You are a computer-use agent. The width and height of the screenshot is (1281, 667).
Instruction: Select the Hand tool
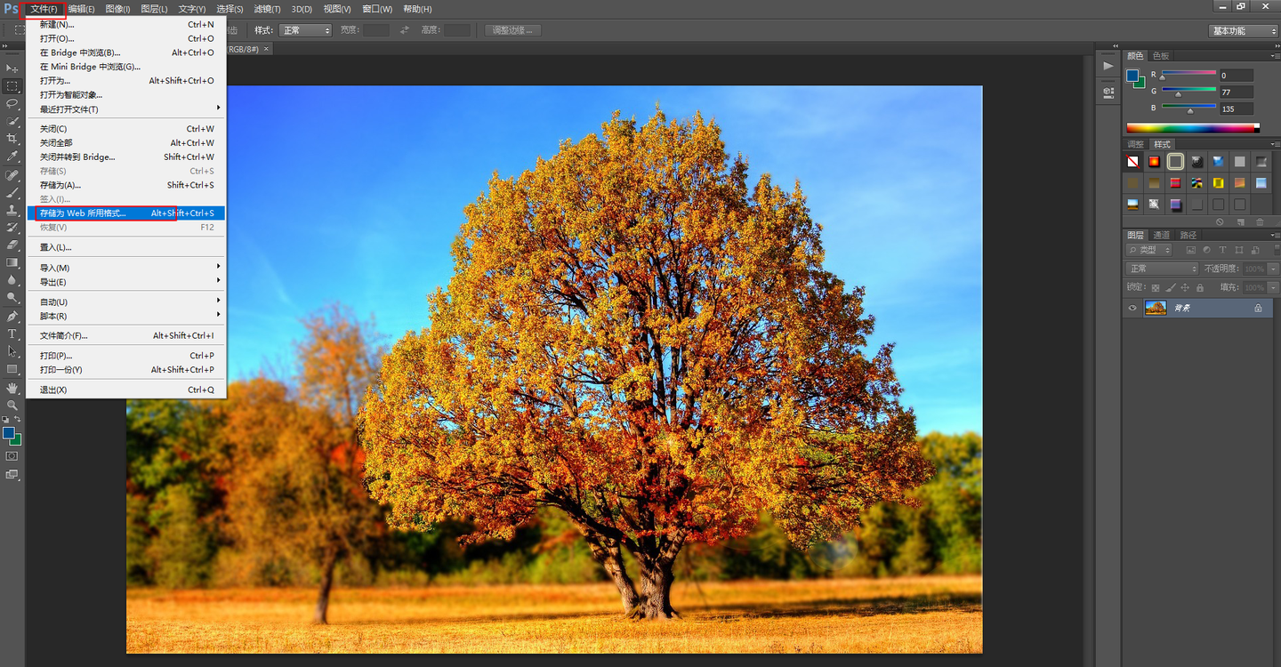[12, 388]
